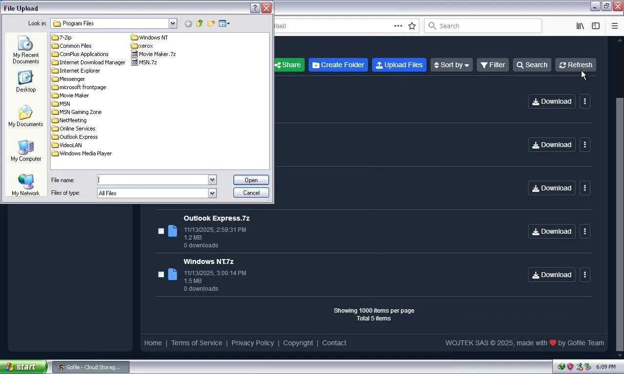Click the File Upload help question-mark button
The width and height of the screenshot is (624, 374).
tap(255, 8)
